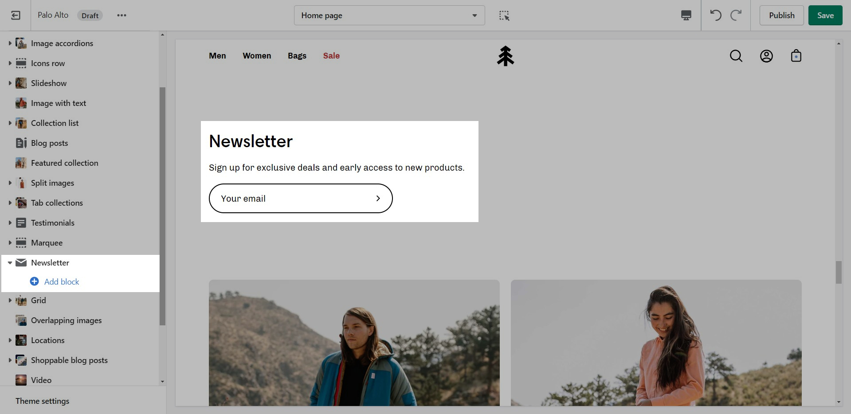Toggle the section inspector selection tool

coord(504,16)
